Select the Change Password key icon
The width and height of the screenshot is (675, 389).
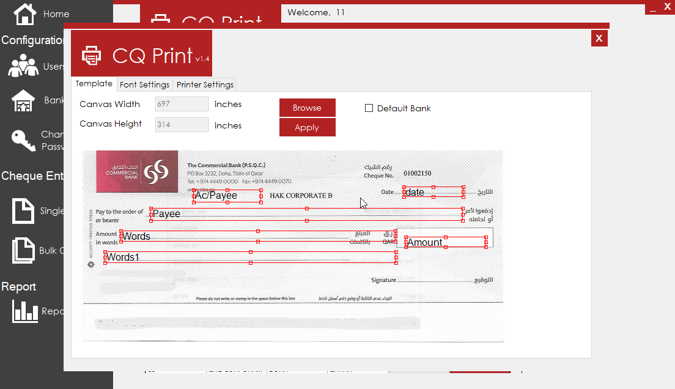(x=23, y=141)
